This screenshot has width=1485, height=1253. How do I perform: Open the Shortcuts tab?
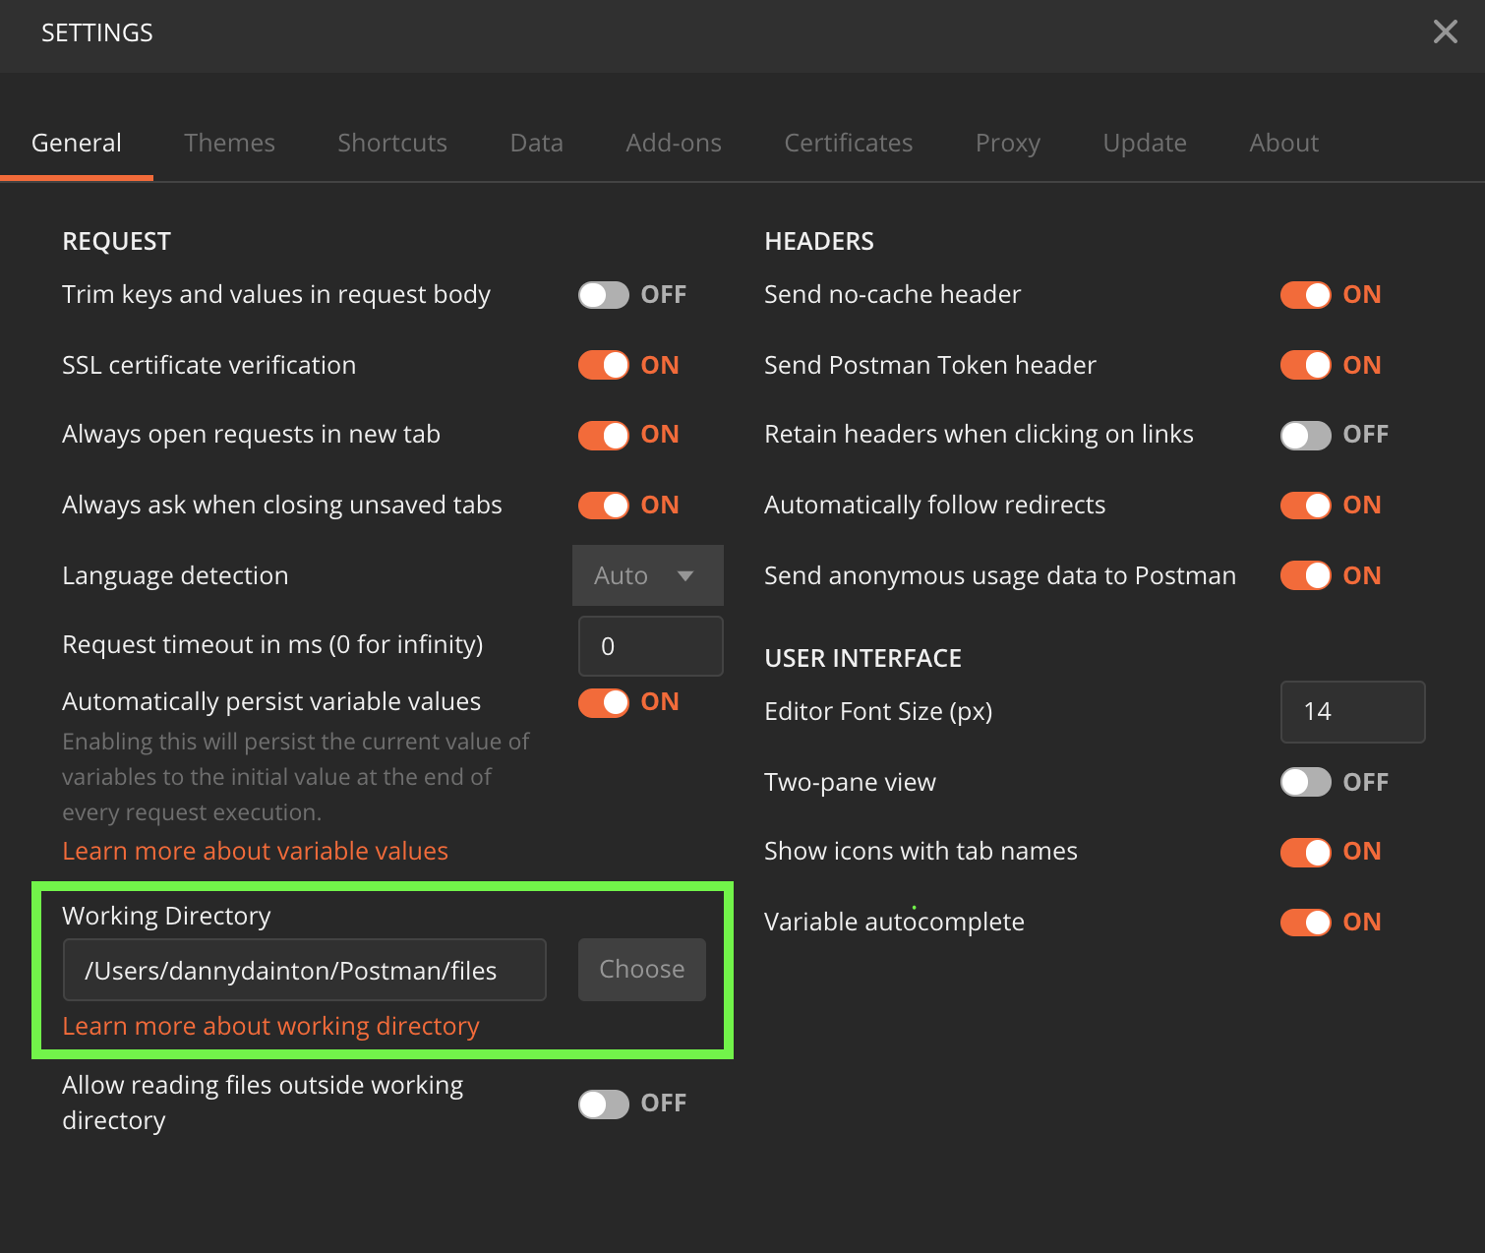[392, 143]
